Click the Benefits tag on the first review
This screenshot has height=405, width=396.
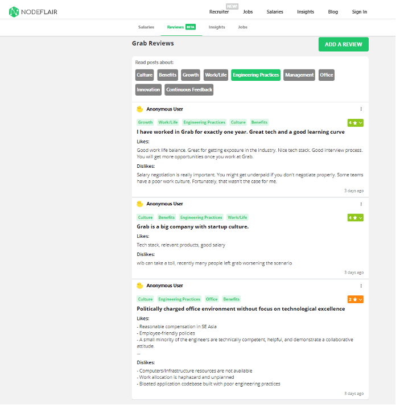pyautogui.click(x=259, y=122)
